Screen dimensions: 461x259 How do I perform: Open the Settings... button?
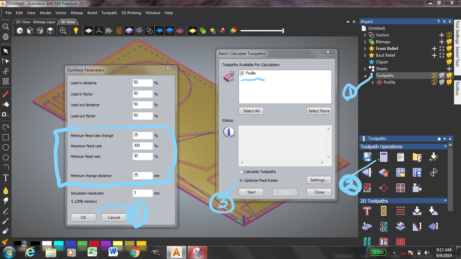pos(319,180)
